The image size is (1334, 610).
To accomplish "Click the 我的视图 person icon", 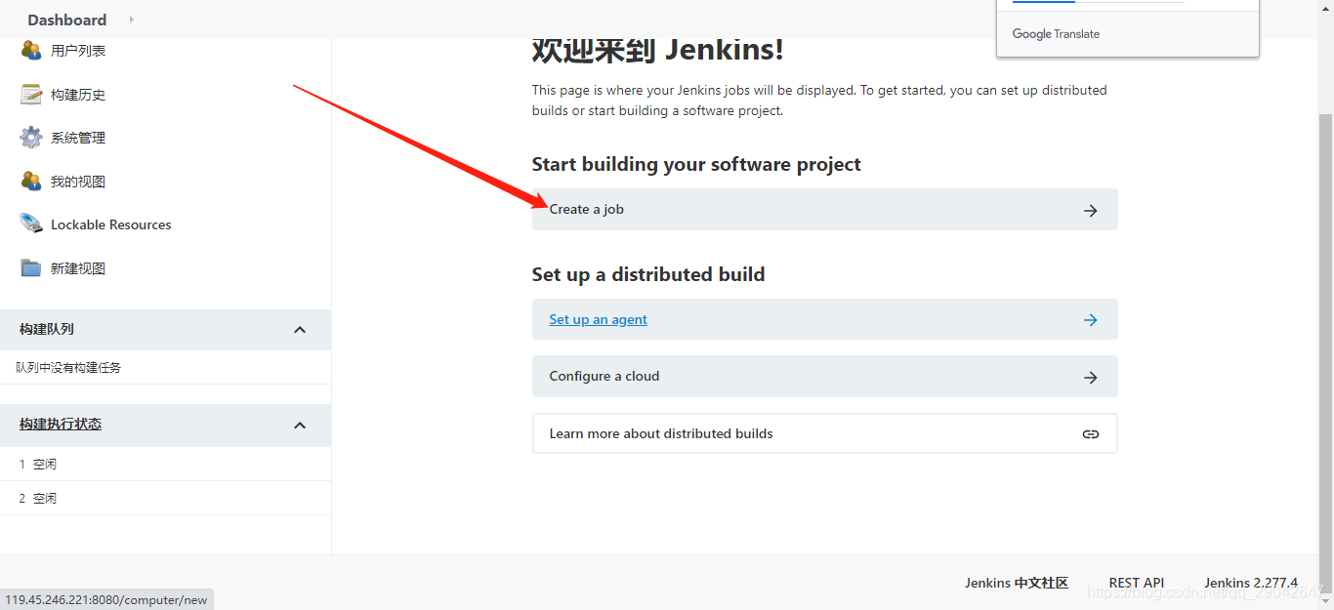I will click(x=31, y=181).
